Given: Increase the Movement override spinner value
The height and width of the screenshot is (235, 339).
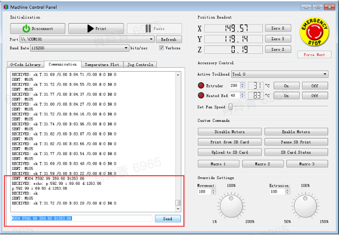Looking at the screenshot, I should point(212,190).
